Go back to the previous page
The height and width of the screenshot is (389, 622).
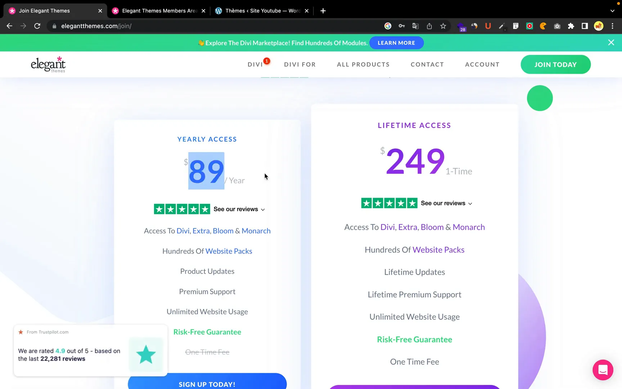(x=9, y=26)
